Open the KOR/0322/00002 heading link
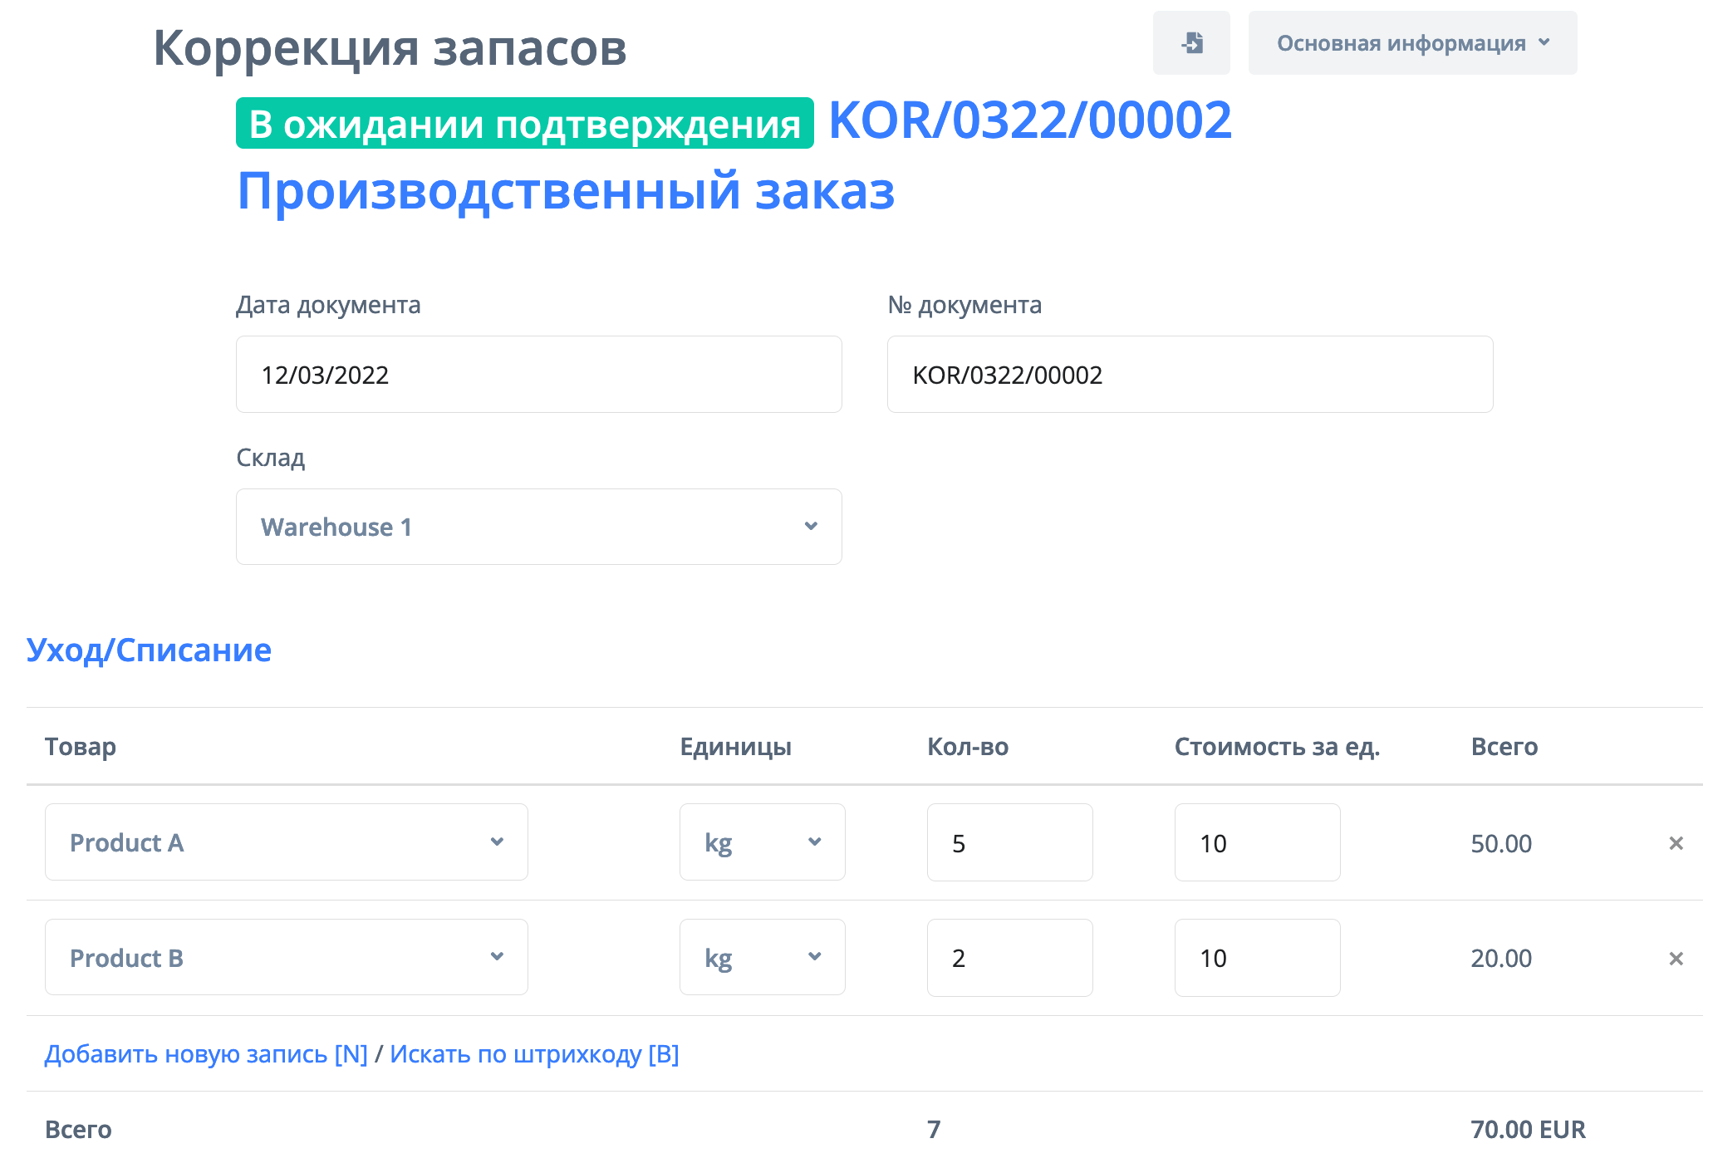This screenshot has height=1168, width=1713. tap(1029, 120)
